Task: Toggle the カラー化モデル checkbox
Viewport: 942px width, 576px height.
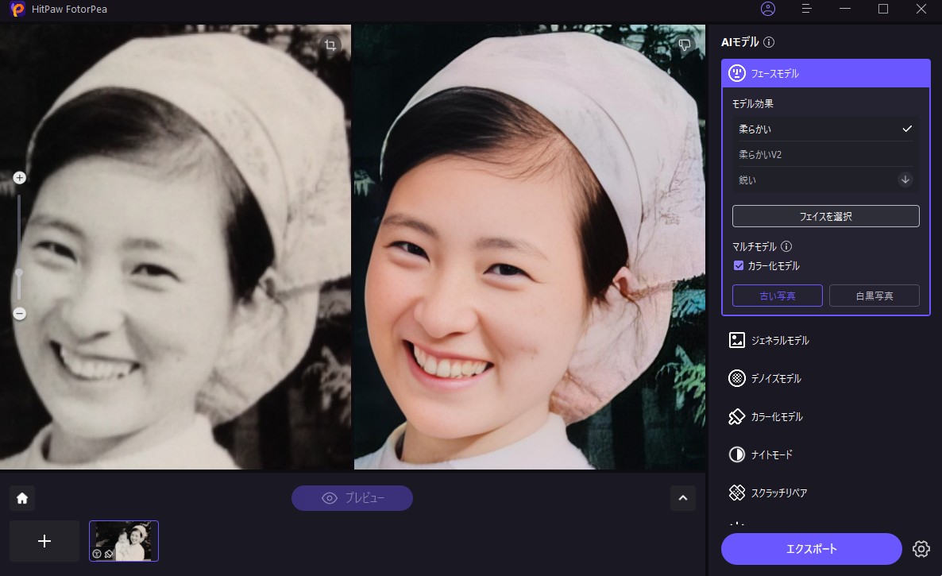Action: 739,266
